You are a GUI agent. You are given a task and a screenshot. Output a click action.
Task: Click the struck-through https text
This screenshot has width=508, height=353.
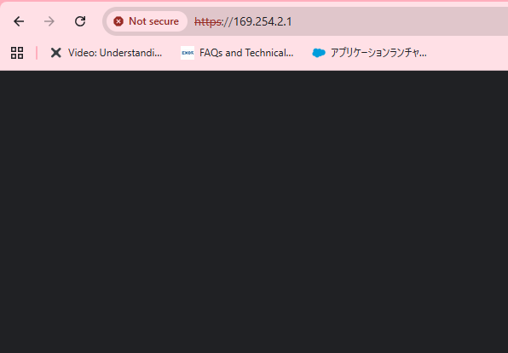208,21
